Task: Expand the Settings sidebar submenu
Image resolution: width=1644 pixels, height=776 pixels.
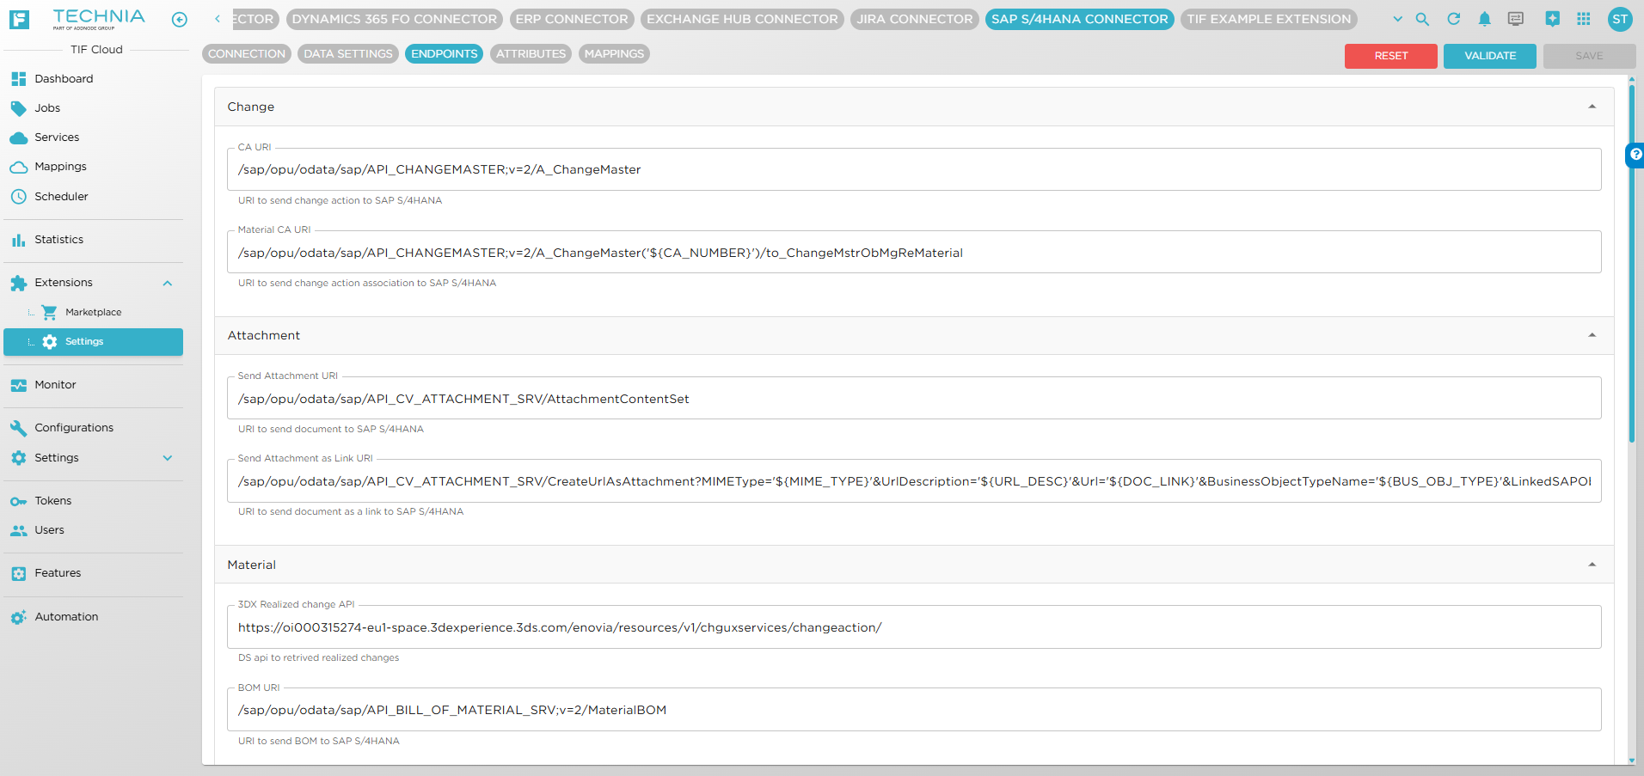Action: point(168,458)
